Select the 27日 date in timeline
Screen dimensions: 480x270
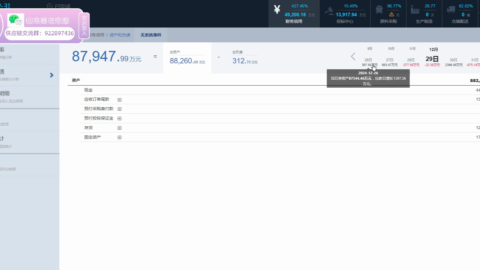[x=390, y=60]
